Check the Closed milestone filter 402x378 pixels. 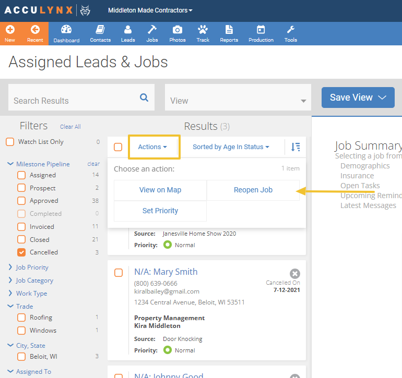(x=21, y=239)
